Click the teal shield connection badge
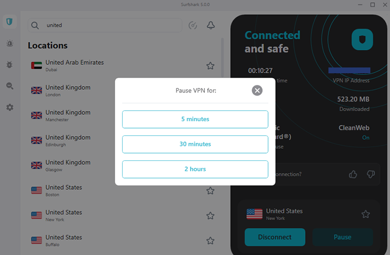Screen dimensions: 390x255 (x=362, y=39)
